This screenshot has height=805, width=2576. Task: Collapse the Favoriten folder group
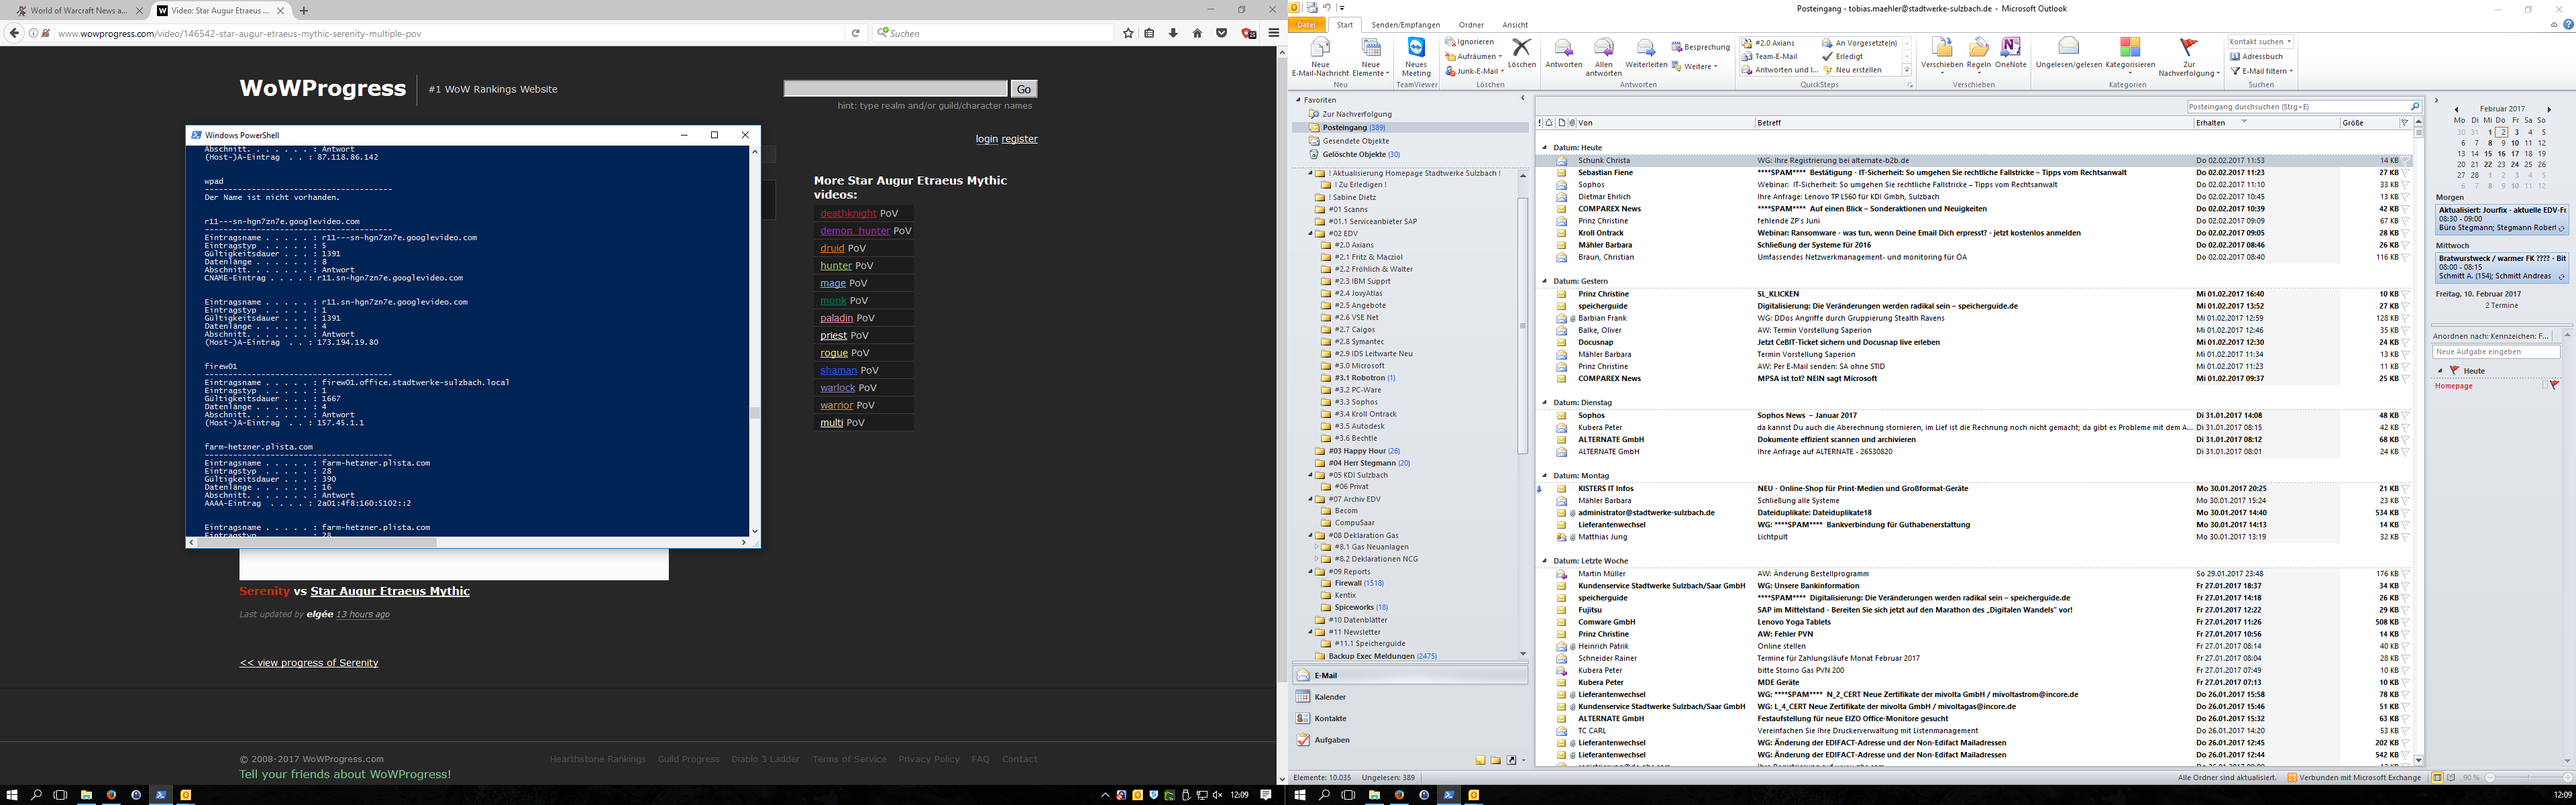tap(1299, 100)
